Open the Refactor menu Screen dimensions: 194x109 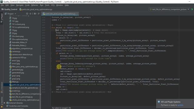click(x=35, y=5)
